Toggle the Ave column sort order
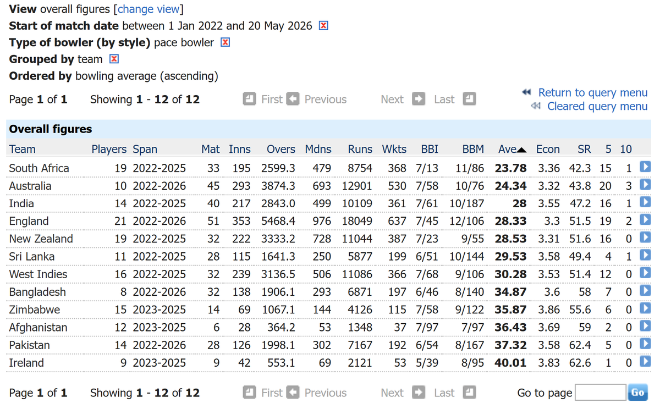This screenshot has height=409, width=660. click(x=513, y=149)
